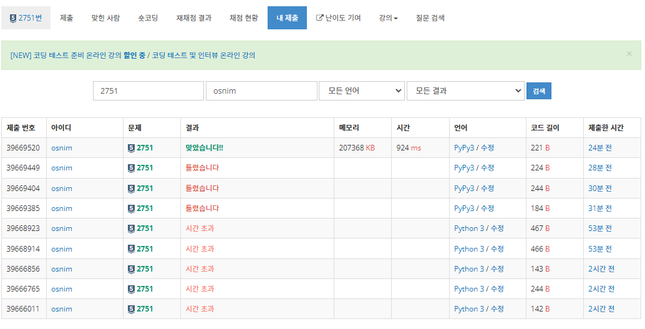645x329 pixels.
Task: Edit submission 39666011 via 수정 link
Action: tap(497, 309)
